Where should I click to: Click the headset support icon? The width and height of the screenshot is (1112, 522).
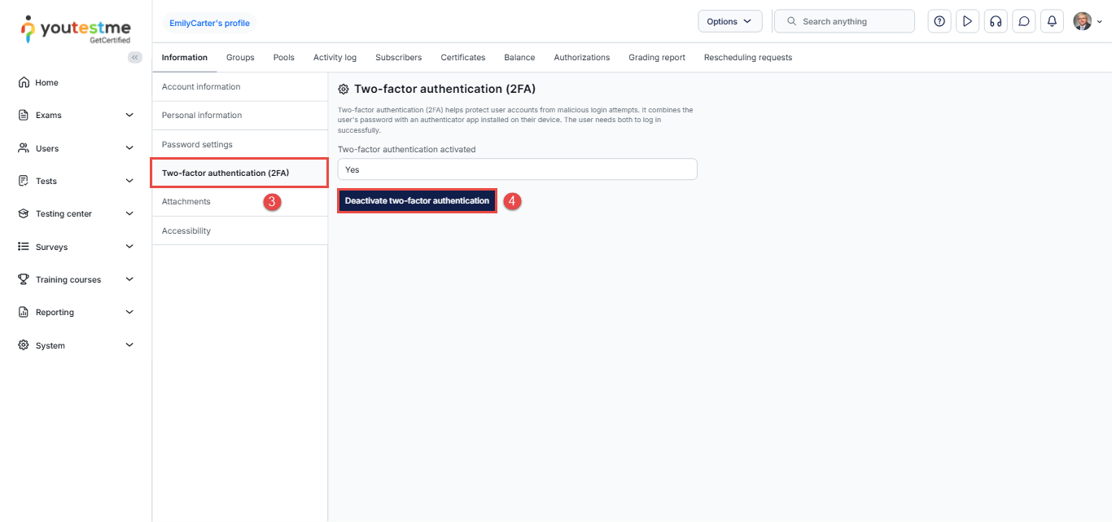tap(995, 22)
